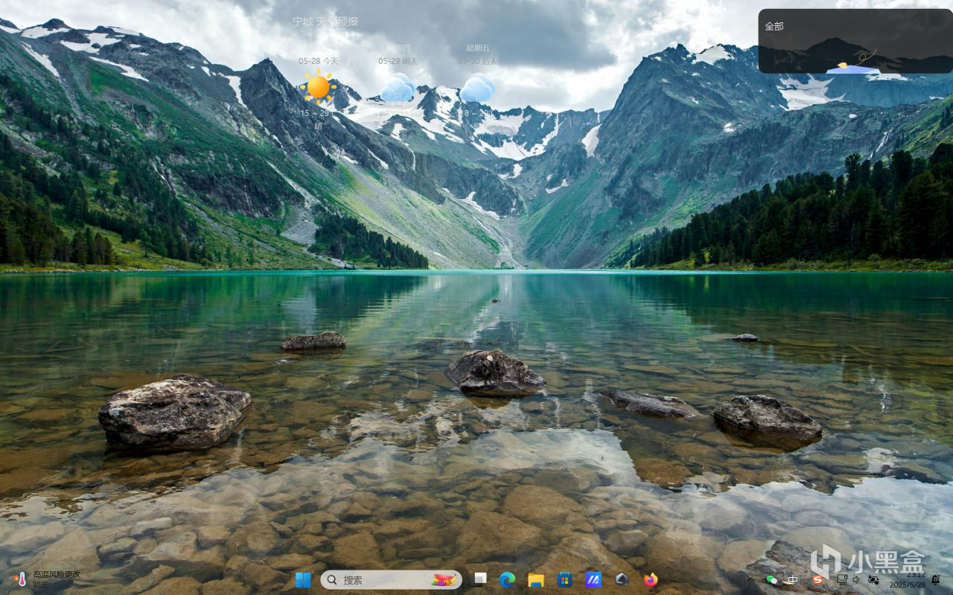Open the 高温风险更改 weather widget
The width and height of the screenshot is (953, 595).
click(46, 579)
